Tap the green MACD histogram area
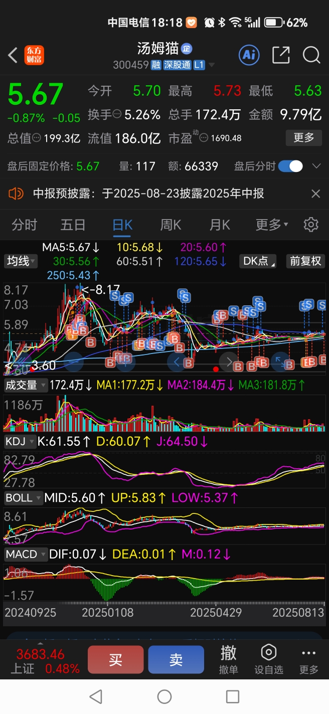This screenshot has width=329, height=714. click(x=107, y=590)
